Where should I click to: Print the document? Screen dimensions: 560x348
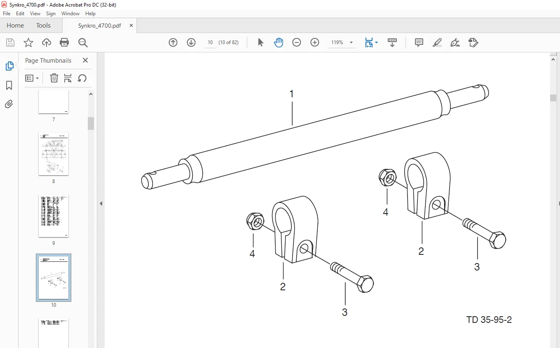[x=64, y=42]
